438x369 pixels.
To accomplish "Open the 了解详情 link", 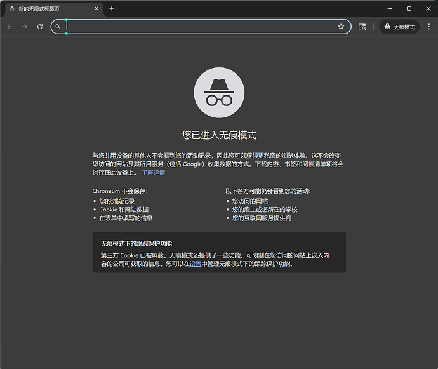I will (x=153, y=173).
